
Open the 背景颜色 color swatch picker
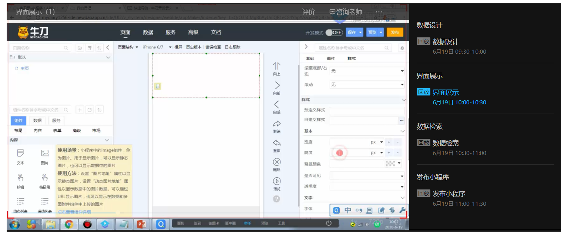(393, 164)
